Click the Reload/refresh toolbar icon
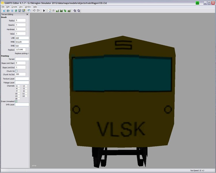This screenshot has height=173, width=216. point(16,11)
